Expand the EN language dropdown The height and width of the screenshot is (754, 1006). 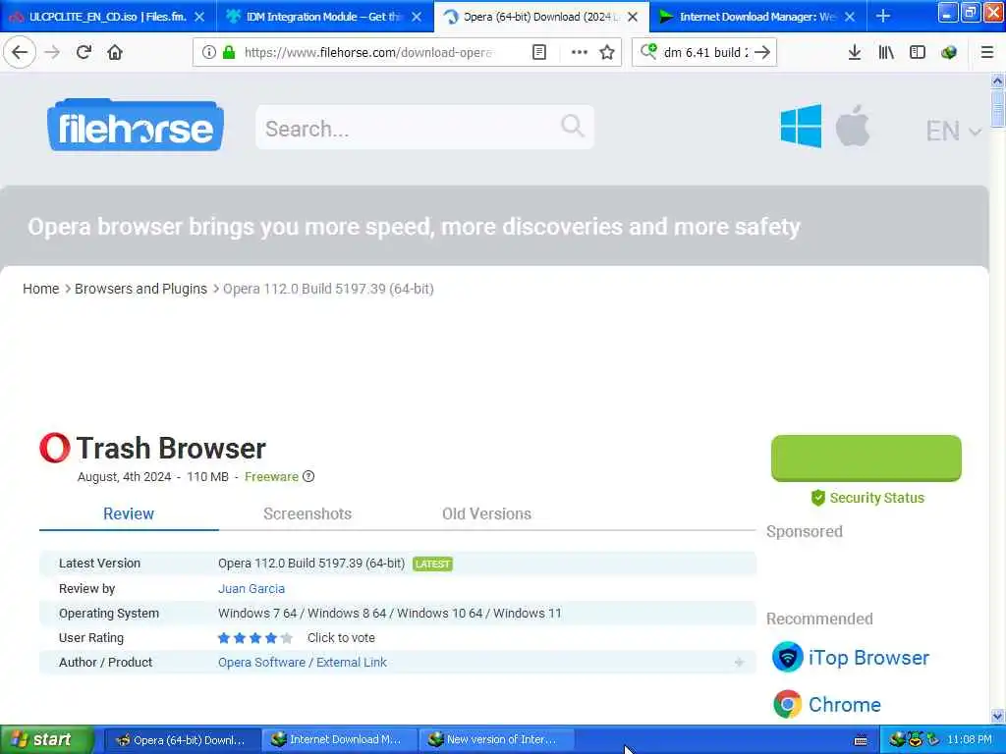[x=953, y=131]
